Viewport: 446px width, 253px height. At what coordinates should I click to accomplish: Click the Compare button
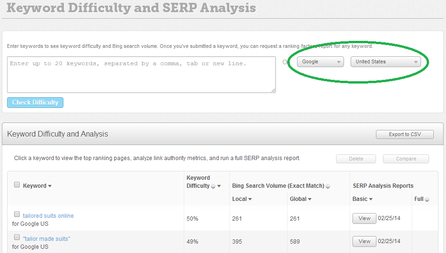point(406,159)
